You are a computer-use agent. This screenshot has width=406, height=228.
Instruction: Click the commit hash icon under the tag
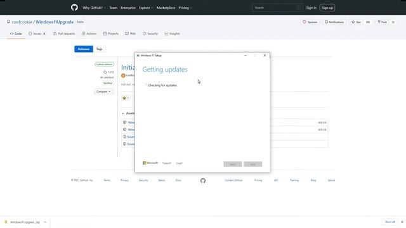pyautogui.click(x=101, y=77)
